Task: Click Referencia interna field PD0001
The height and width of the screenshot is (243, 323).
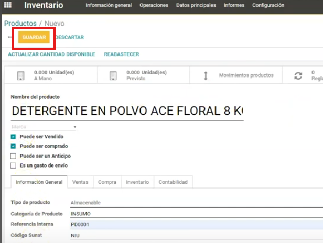Action: tap(197, 225)
